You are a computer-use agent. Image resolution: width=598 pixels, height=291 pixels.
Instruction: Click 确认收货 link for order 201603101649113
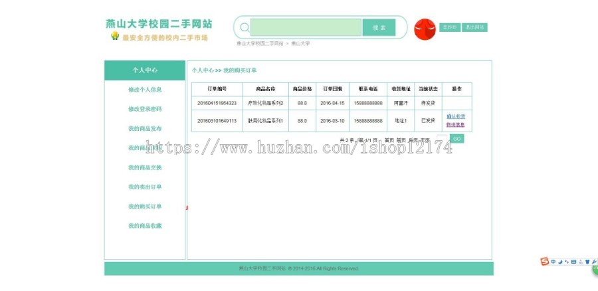click(x=456, y=116)
